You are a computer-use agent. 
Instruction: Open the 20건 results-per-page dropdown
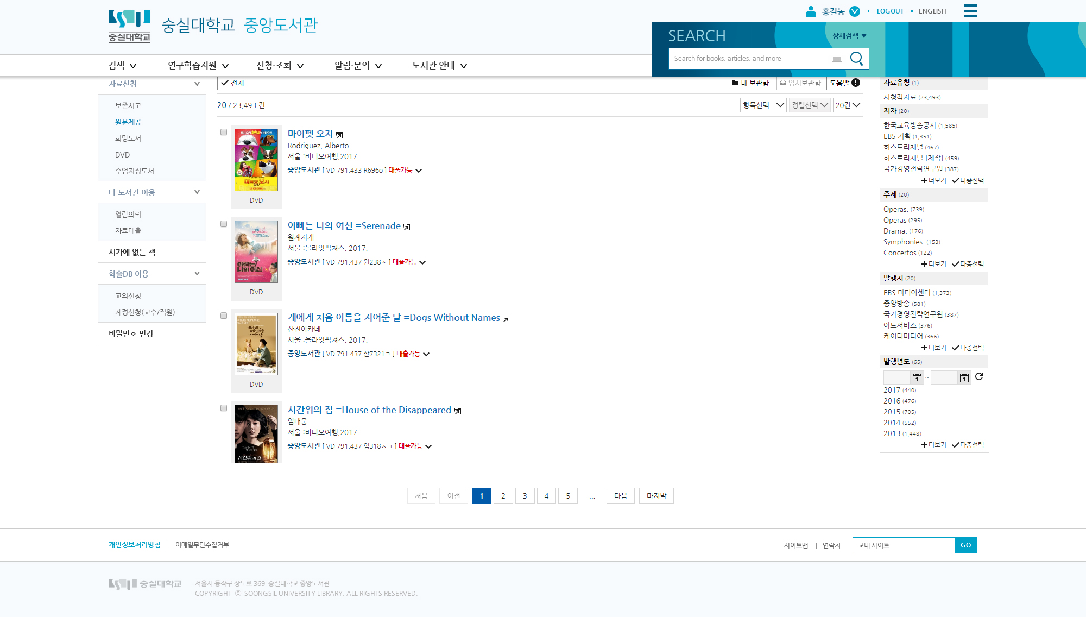coord(848,105)
